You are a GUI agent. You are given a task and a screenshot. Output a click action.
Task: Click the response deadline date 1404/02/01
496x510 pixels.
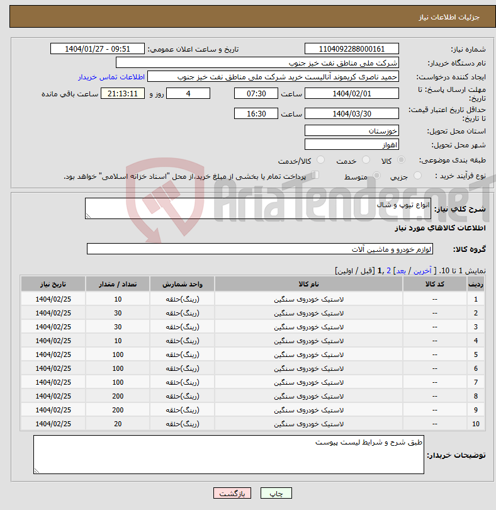(x=352, y=93)
